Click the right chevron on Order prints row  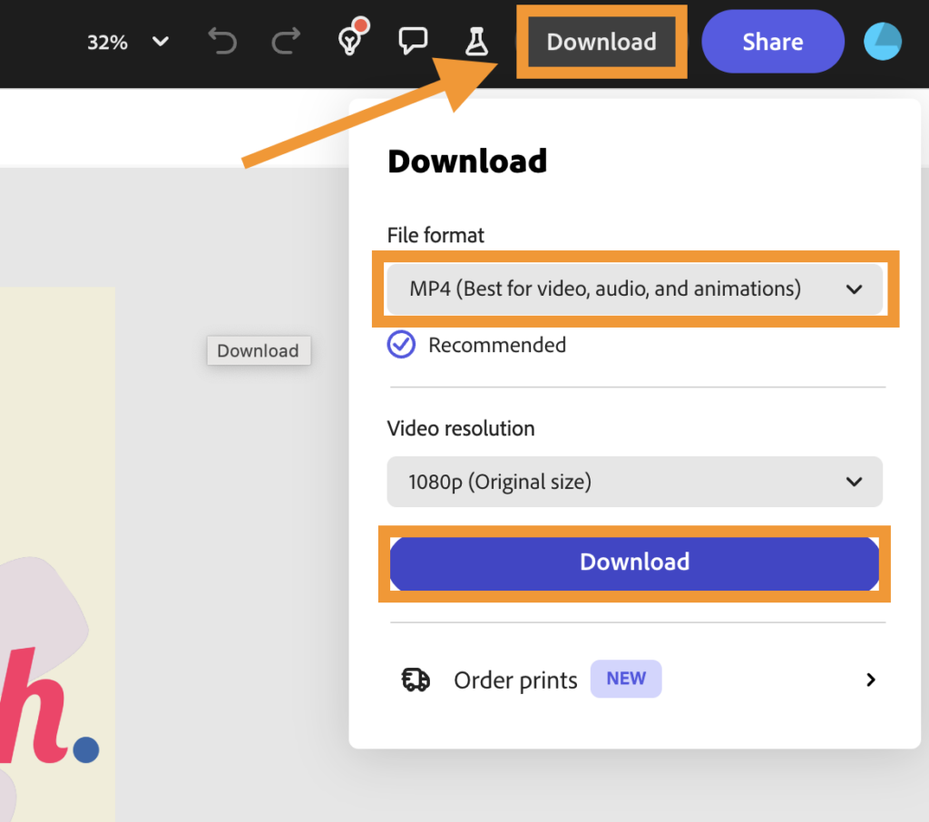point(870,680)
